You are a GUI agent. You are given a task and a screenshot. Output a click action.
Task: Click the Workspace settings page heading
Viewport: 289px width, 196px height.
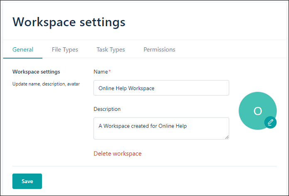coord(69,22)
